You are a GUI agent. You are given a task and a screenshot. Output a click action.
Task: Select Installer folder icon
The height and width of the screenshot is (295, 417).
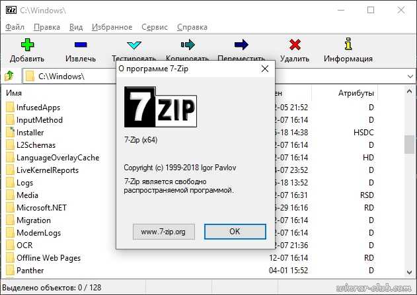pyautogui.click(x=10, y=132)
